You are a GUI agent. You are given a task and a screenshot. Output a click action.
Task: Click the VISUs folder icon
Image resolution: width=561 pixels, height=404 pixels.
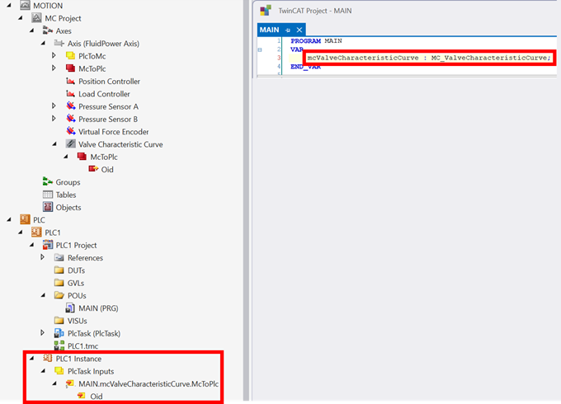click(59, 321)
